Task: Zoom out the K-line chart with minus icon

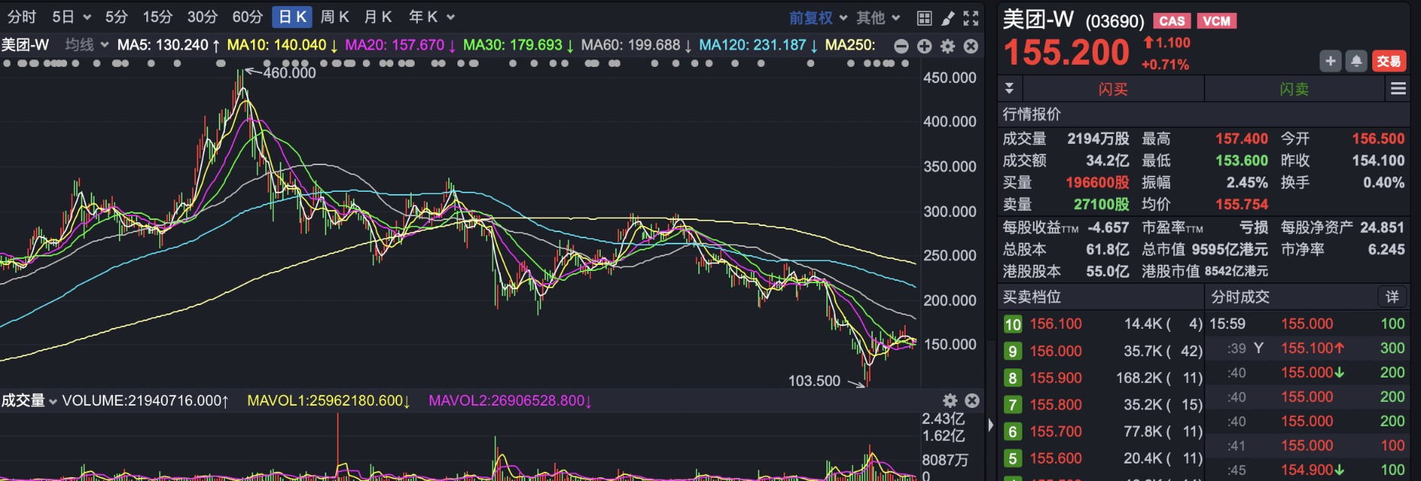Action: [x=901, y=46]
